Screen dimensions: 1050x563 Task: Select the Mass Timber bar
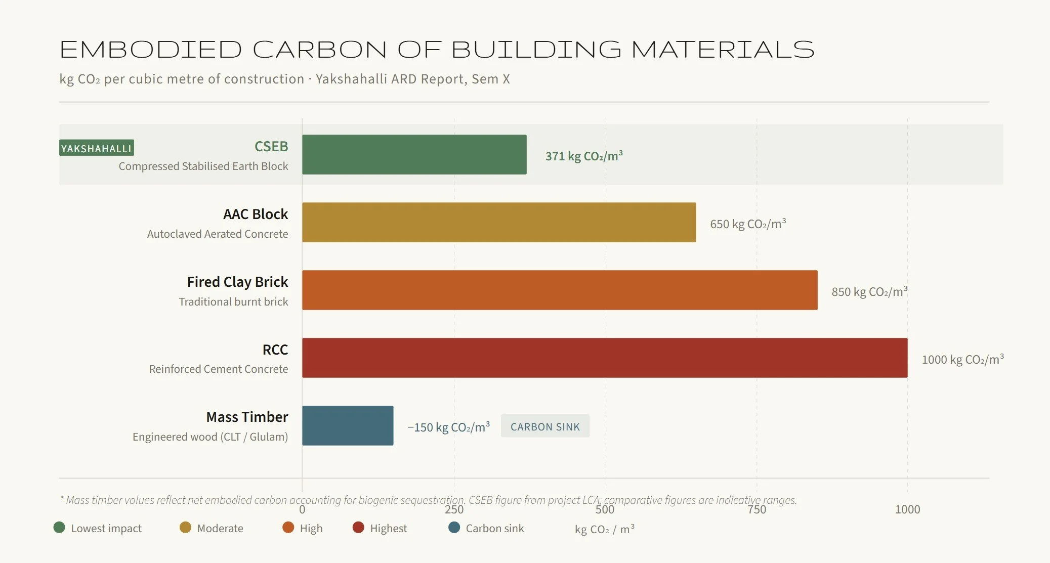pos(348,426)
